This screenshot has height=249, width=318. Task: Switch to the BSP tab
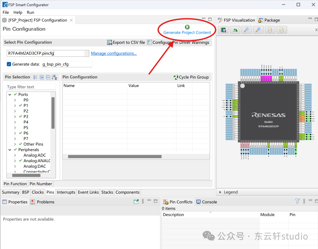click(x=26, y=192)
